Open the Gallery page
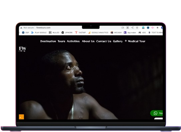 [118, 41]
